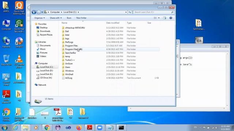
Task: Click Computer in the address breadcrumb
Action: coord(55,12)
